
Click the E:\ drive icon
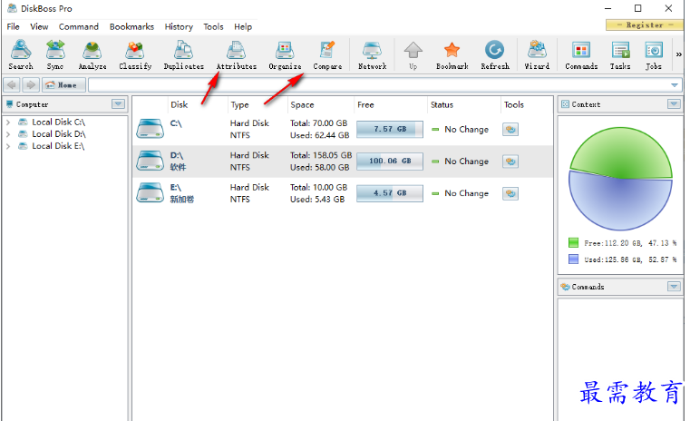click(150, 193)
